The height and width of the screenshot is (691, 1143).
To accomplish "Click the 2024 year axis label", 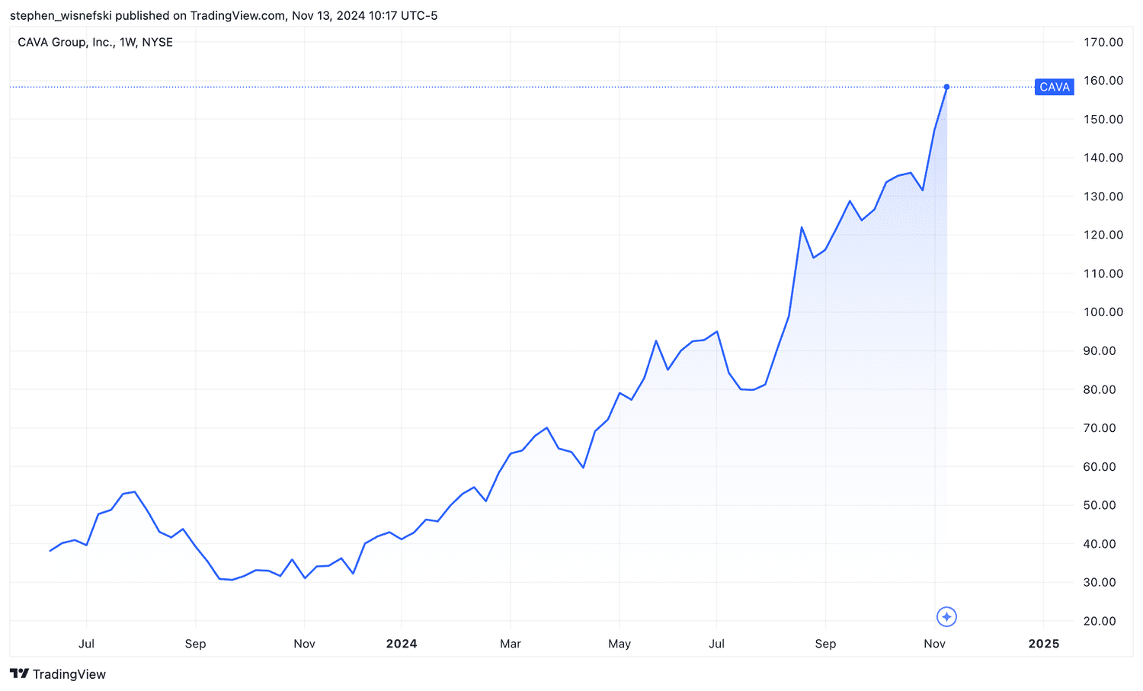I will pyautogui.click(x=402, y=644).
